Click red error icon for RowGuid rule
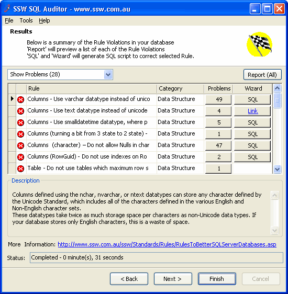 pyautogui.click(x=20, y=157)
